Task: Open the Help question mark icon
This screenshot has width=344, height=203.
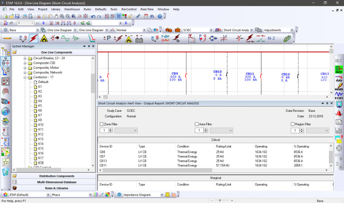Action: point(160,16)
